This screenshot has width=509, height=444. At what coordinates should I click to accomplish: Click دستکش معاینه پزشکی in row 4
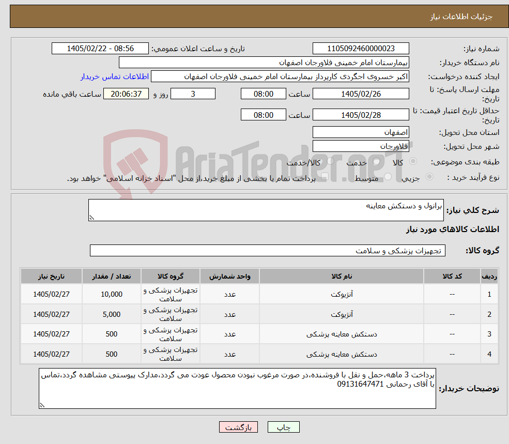click(342, 354)
